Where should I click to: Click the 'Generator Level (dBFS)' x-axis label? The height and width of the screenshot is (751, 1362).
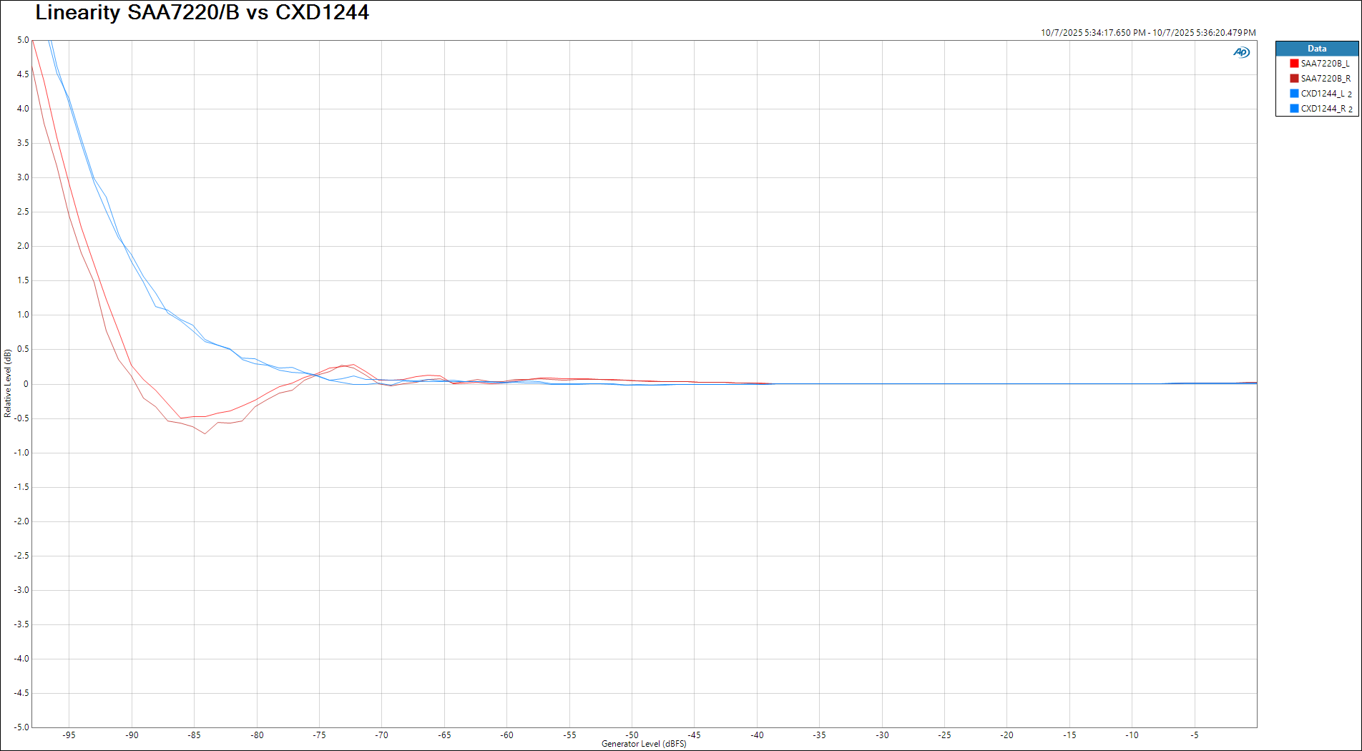pyautogui.click(x=644, y=744)
